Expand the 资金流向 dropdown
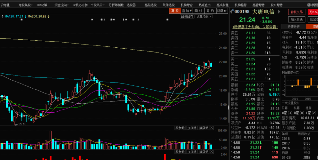The height and width of the screenshot is (160, 318). [62, 5]
